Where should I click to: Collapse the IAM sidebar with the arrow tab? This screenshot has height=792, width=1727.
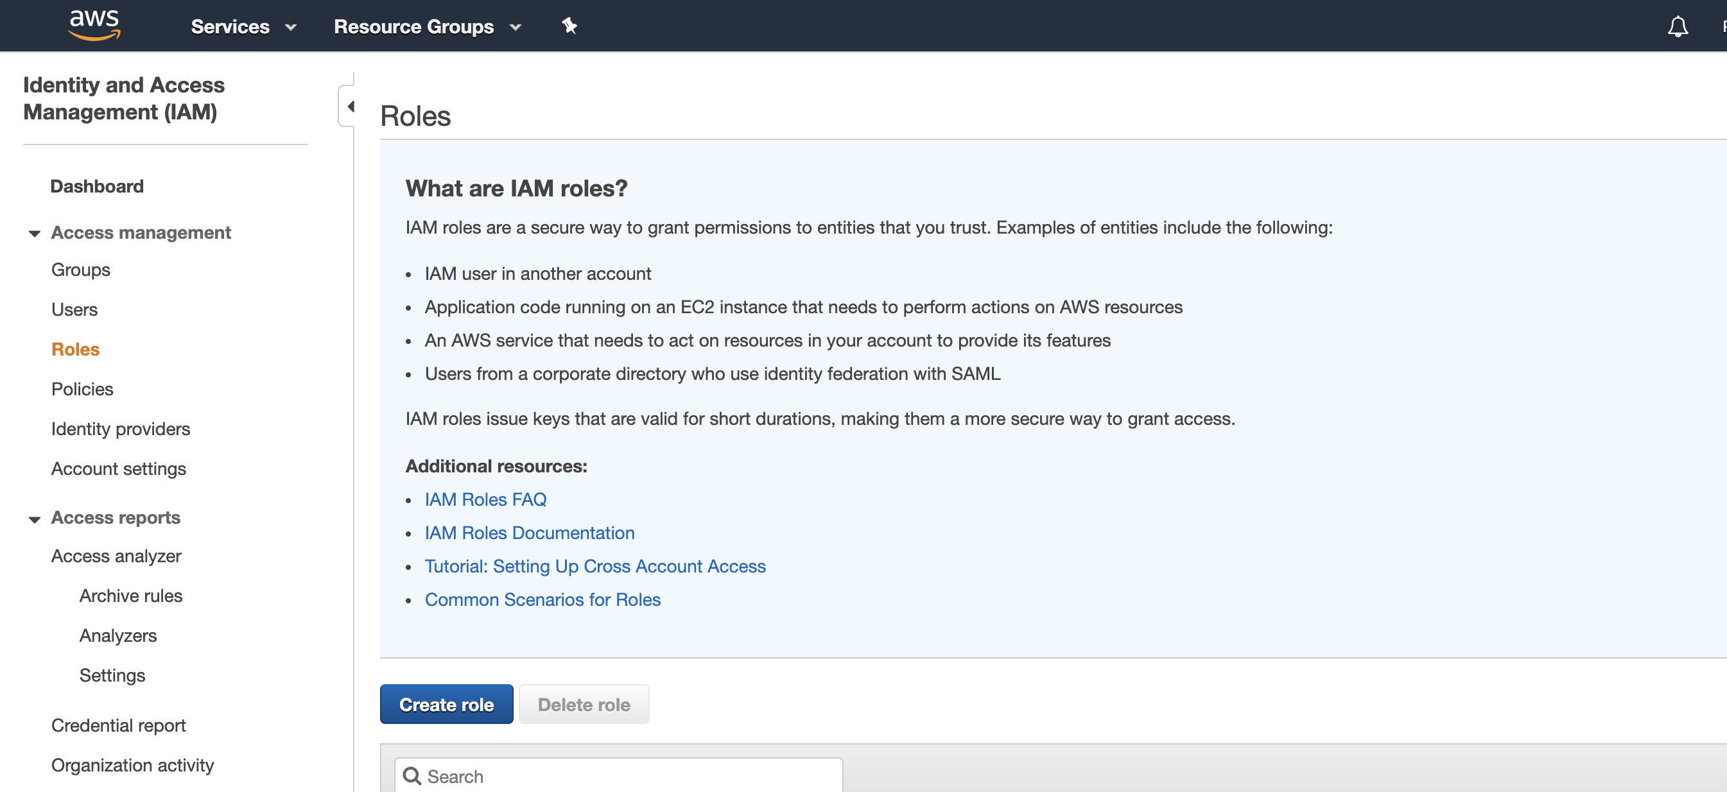(x=349, y=106)
